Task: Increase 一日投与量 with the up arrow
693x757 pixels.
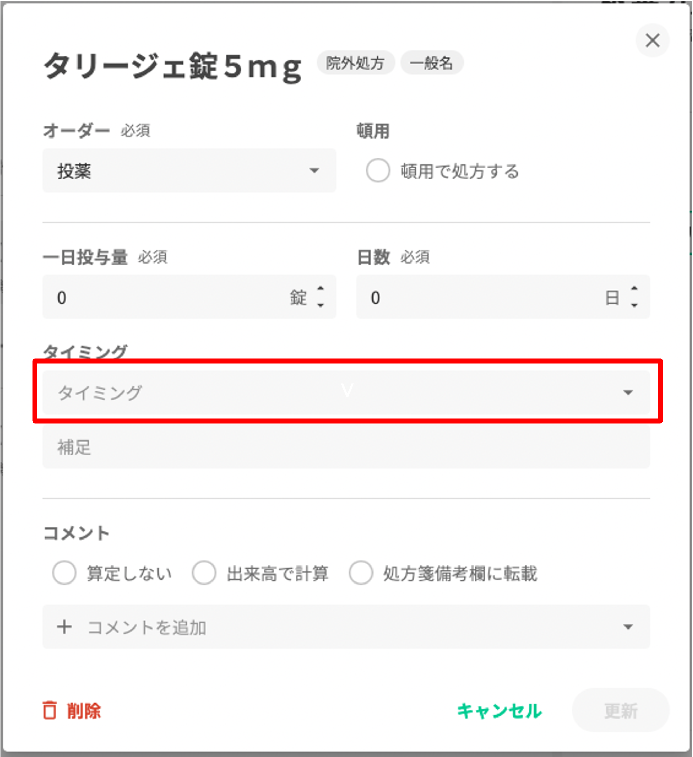Action: pos(321,288)
